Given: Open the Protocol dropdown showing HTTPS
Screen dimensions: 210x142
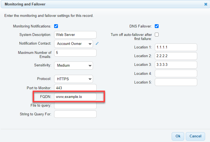Looking at the screenshot, I should pyautogui.click(x=73, y=79).
